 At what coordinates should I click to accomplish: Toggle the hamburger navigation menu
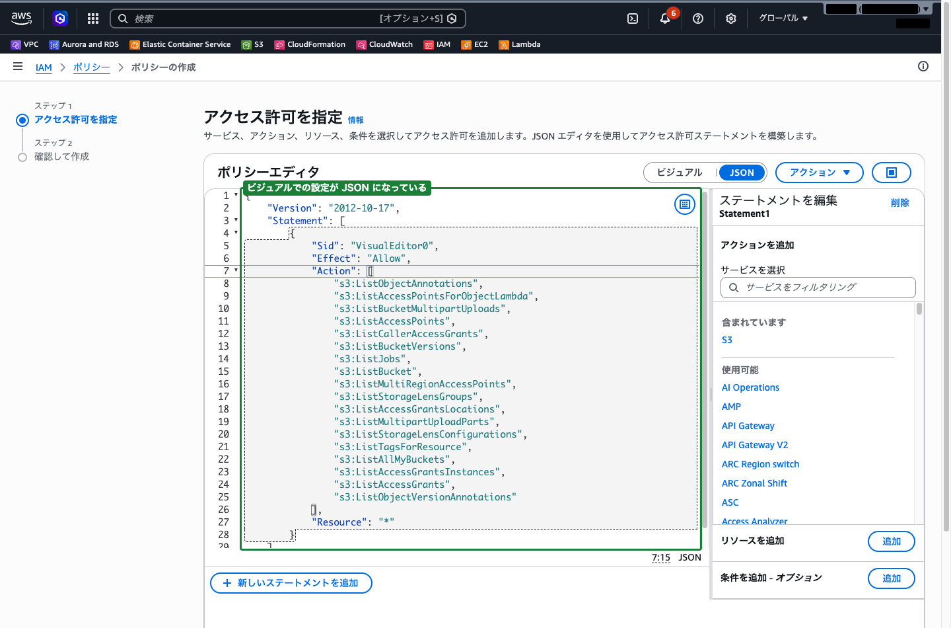pos(18,67)
